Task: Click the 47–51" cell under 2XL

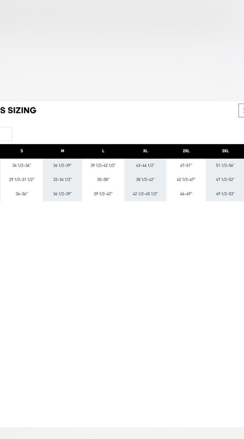Action: coord(186,165)
